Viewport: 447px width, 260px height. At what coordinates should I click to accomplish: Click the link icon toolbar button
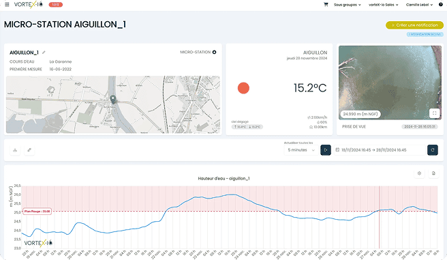pyautogui.click(x=29, y=150)
